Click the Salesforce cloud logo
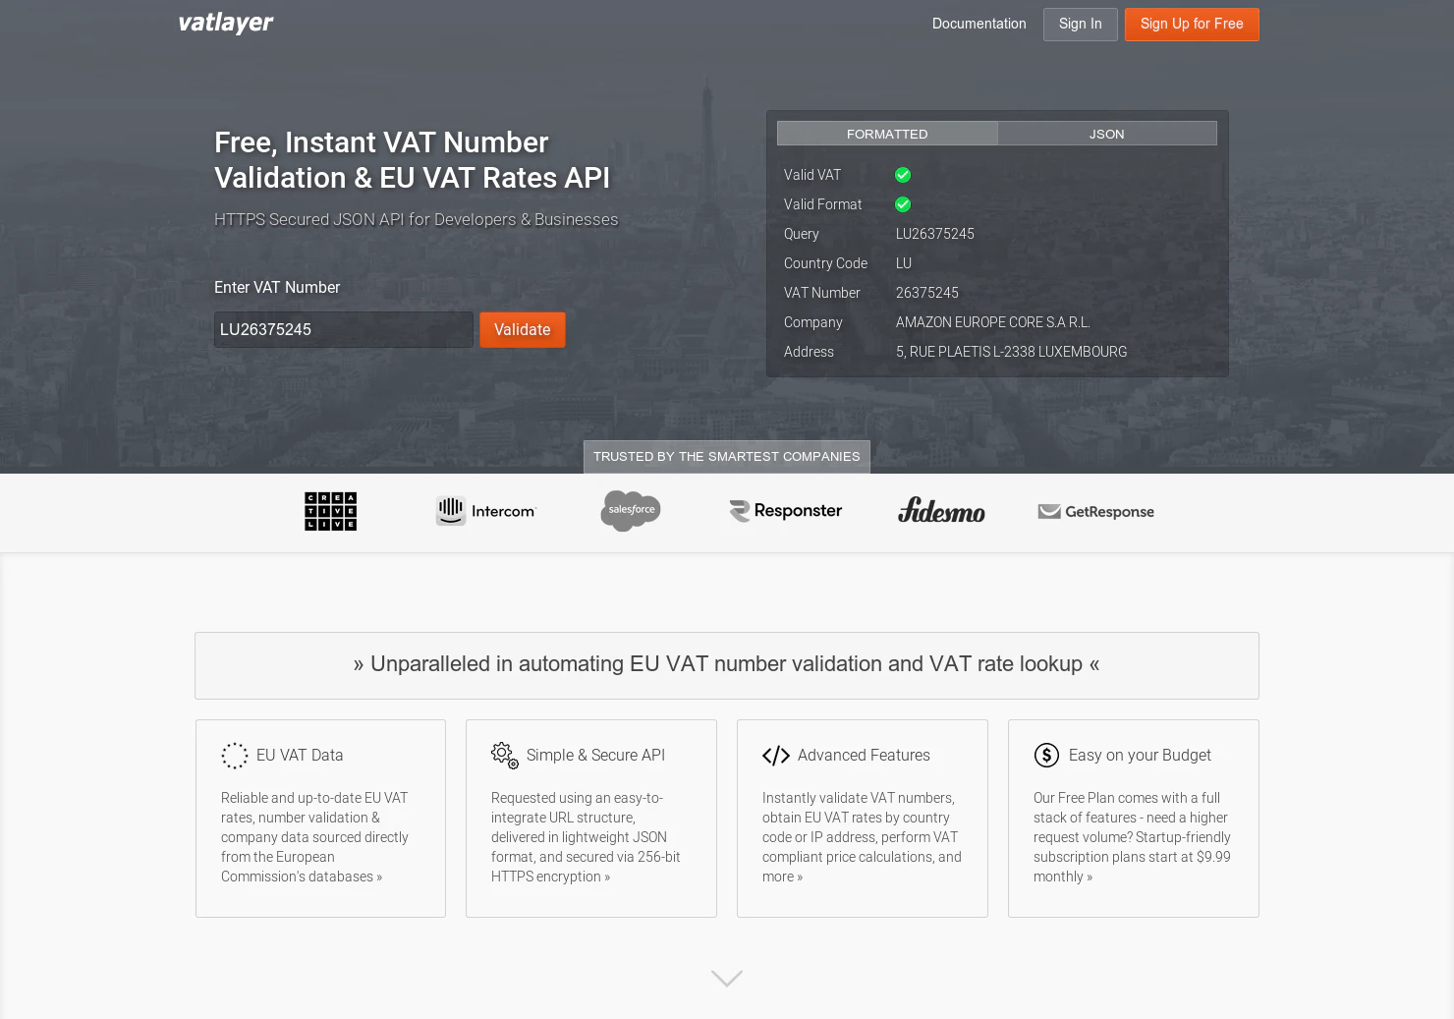This screenshot has width=1454, height=1019. pos(630,510)
